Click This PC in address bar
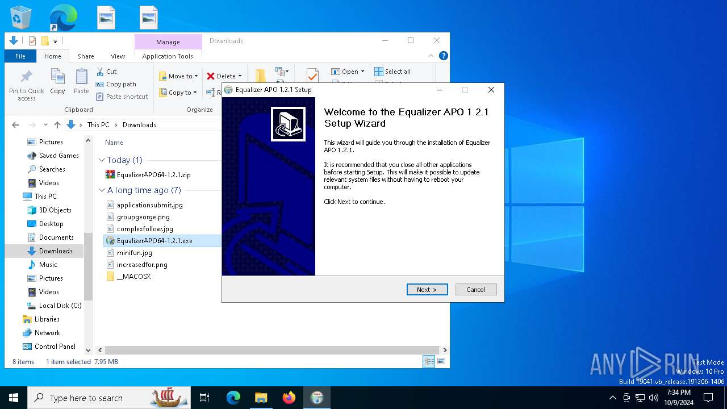This screenshot has width=727, height=409. pos(98,125)
